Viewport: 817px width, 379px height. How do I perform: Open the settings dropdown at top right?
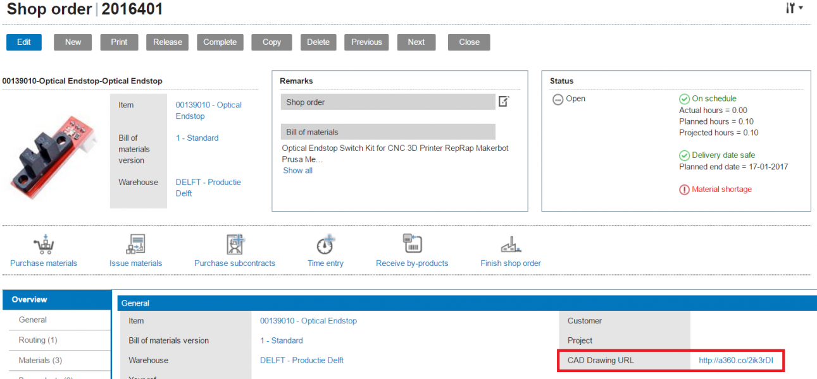tap(794, 8)
